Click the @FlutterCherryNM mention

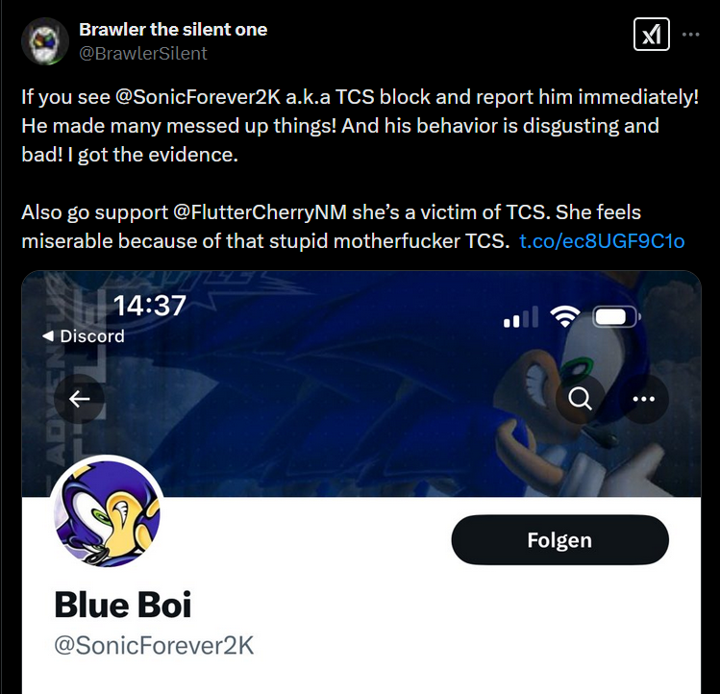260,212
